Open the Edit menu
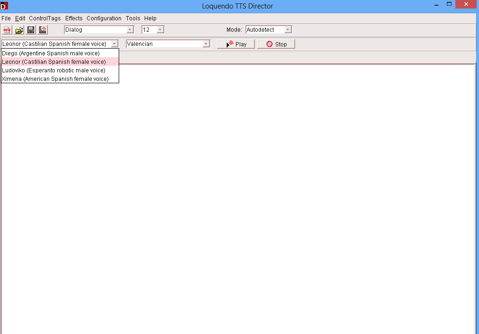The width and height of the screenshot is (479, 334). coord(20,18)
